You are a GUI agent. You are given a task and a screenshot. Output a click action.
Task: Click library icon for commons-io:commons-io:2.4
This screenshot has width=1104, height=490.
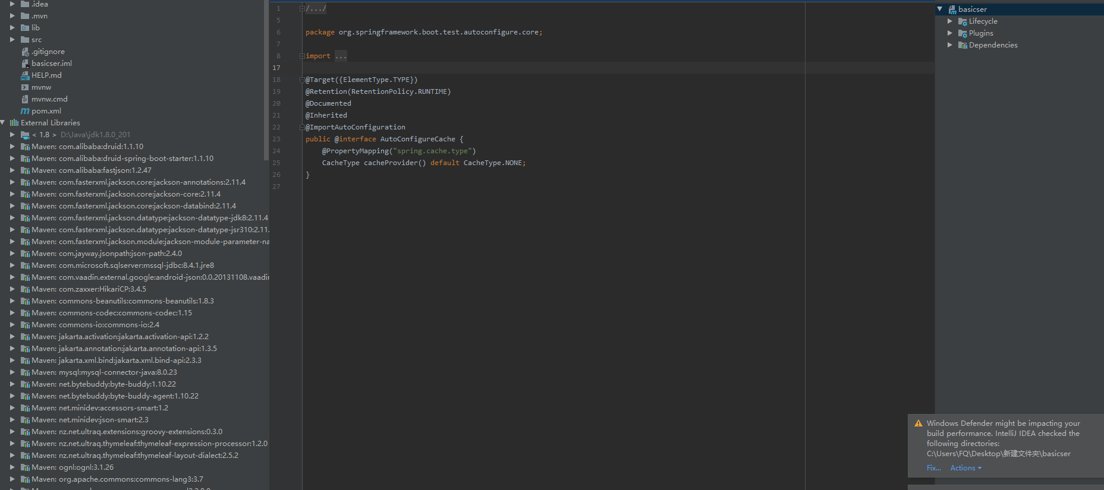25,325
